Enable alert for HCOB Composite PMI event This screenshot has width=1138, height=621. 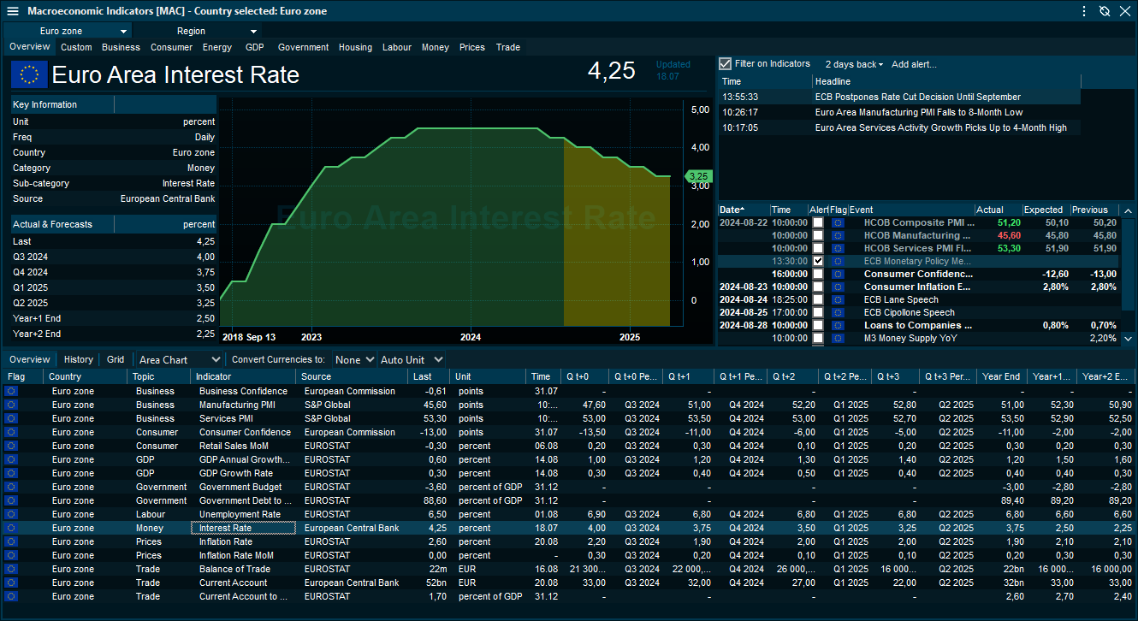click(818, 222)
